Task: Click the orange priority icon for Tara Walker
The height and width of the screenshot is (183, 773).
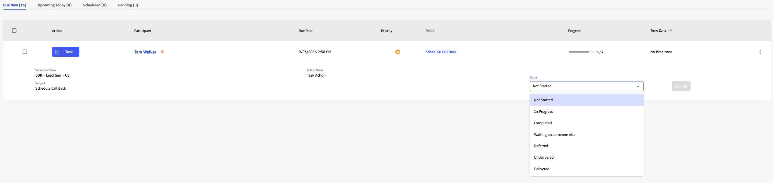Action: coord(397,52)
